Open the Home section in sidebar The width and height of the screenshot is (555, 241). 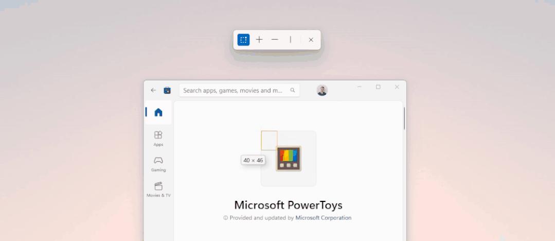[158, 112]
